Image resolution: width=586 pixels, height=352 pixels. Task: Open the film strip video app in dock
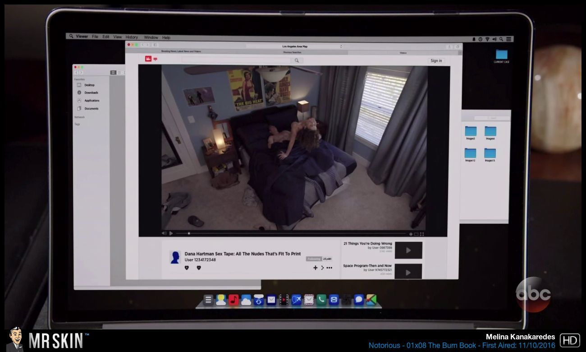[284, 300]
